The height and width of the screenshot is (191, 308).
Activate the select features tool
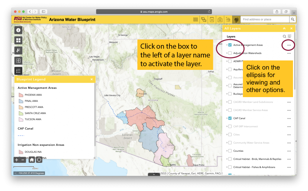pyautogui.click(x=18, y=51)
